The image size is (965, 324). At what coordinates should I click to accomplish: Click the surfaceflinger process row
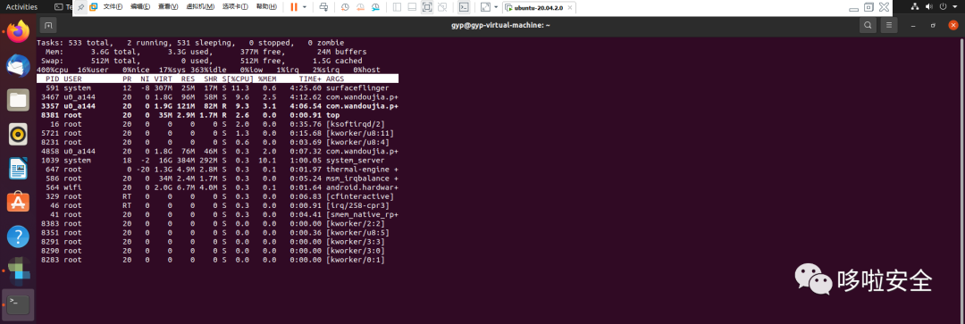[217, 87]
